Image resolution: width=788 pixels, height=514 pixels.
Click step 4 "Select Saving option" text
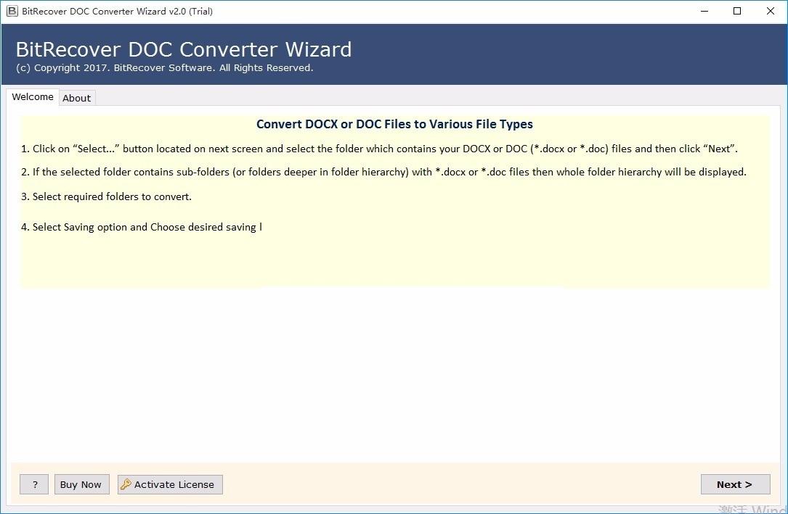coord(142,227)
